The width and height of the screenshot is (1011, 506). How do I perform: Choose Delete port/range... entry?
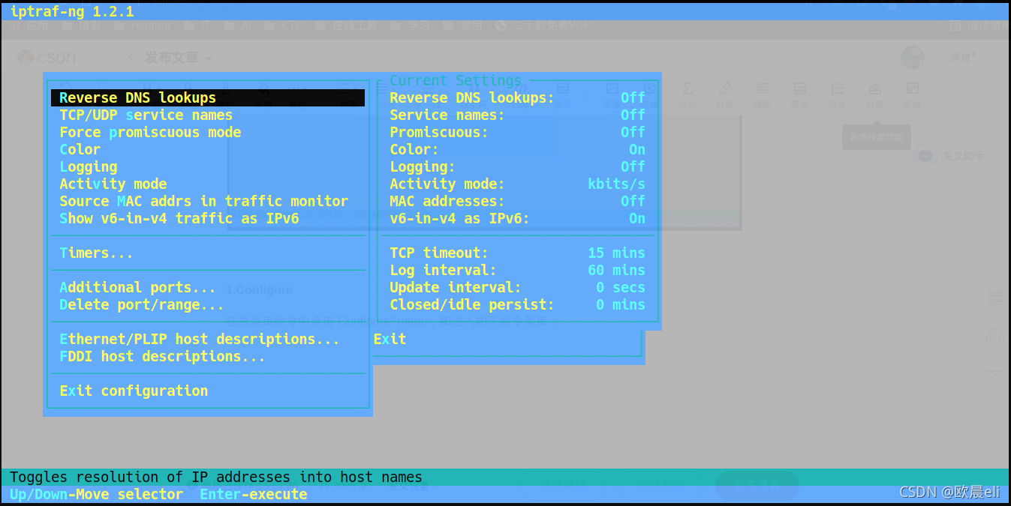coord(141,304)
